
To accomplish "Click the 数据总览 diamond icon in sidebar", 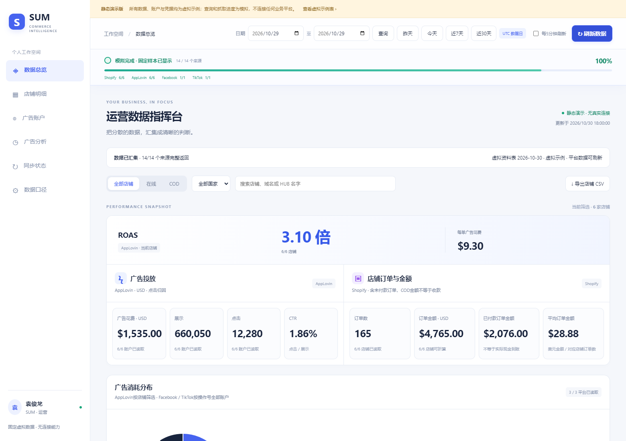I will click(16, 71).
